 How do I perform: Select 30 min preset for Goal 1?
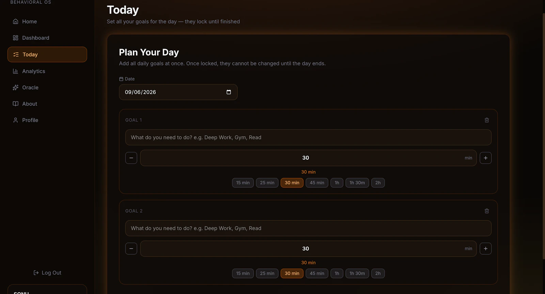coord(292,183)
